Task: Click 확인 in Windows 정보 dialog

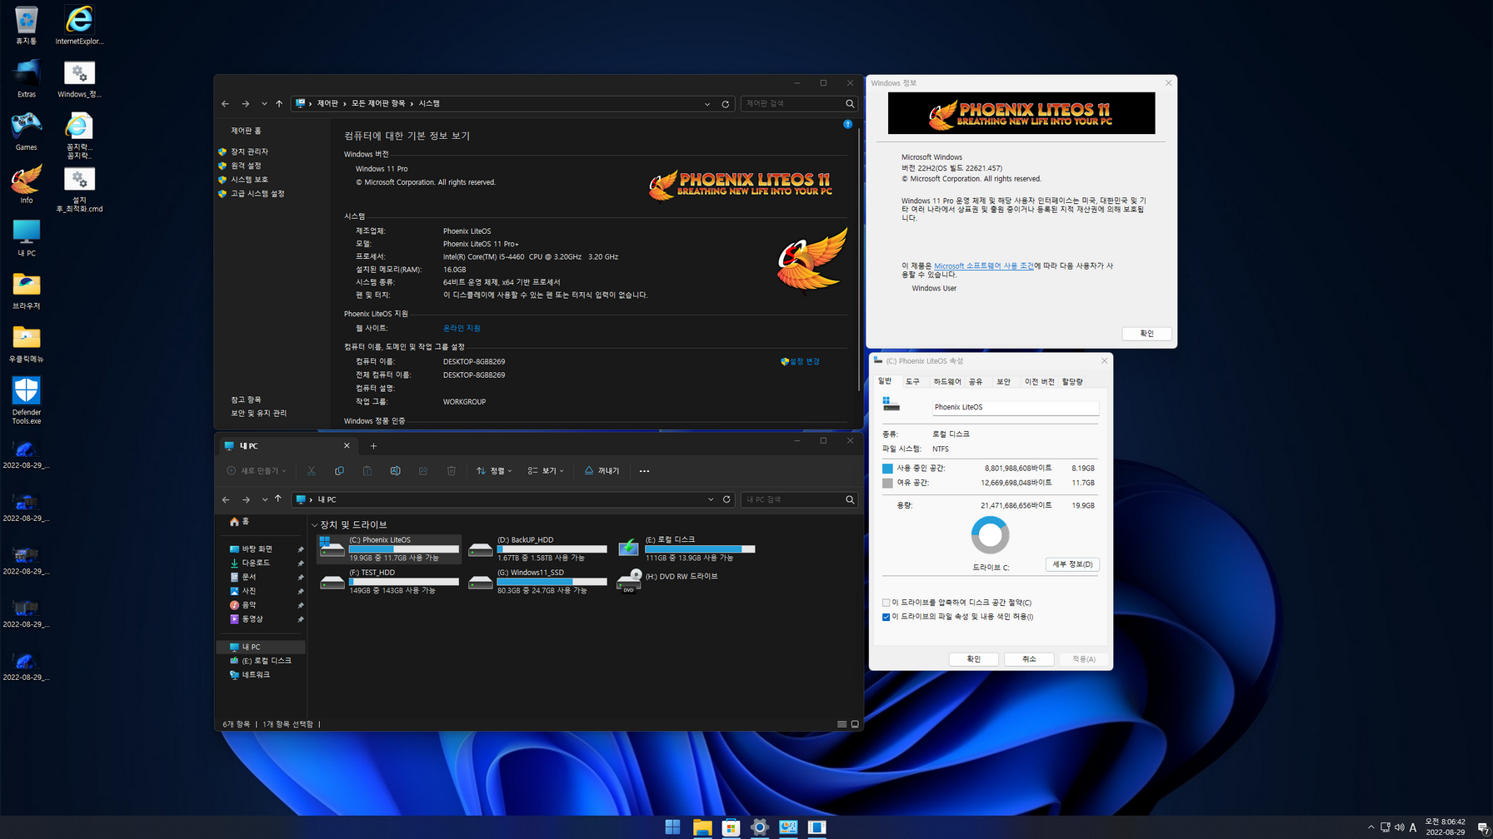Action: (1146, 334)
